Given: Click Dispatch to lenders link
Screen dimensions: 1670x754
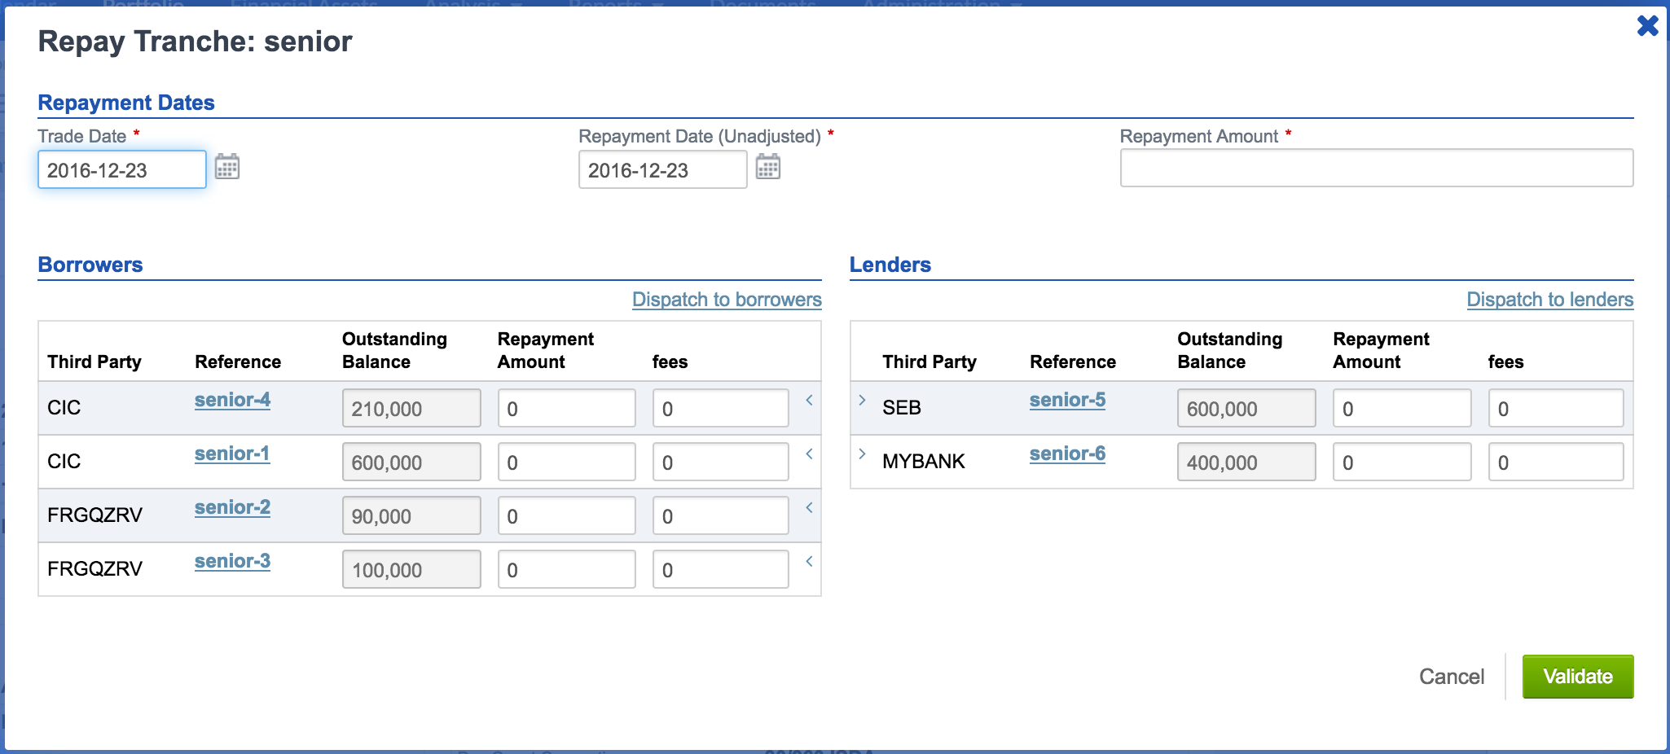Looking at the screenshot, I should pyautogui.click(x=1549, y=300).
